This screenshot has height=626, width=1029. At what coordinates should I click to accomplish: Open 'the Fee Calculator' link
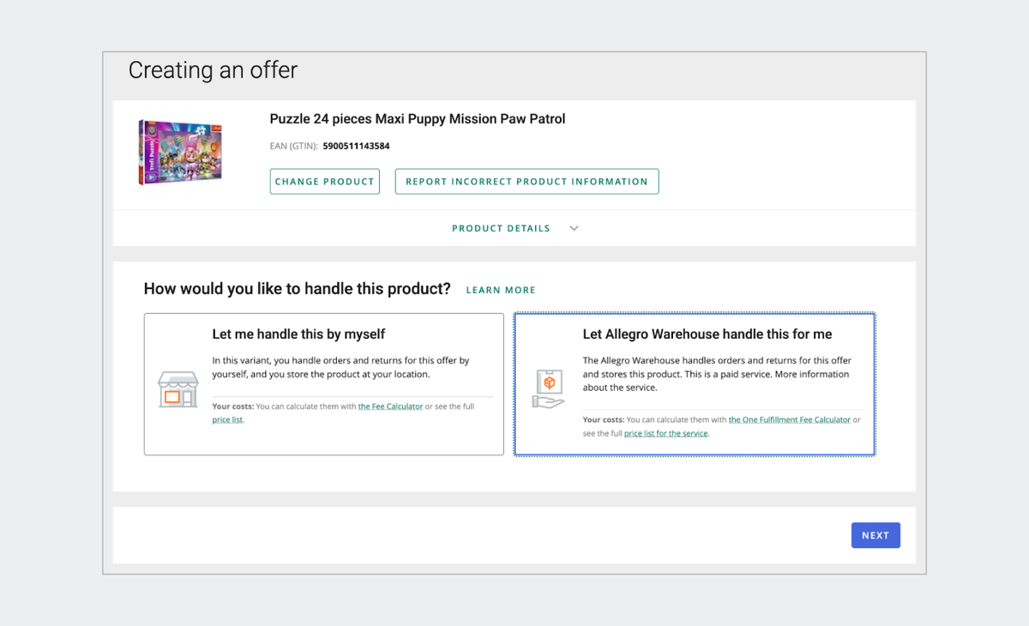[x=390, y=406]
